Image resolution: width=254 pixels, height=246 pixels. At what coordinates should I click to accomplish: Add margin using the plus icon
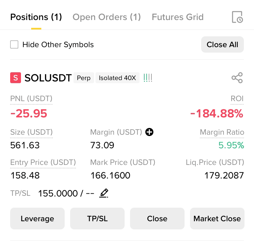pos(149,132)
